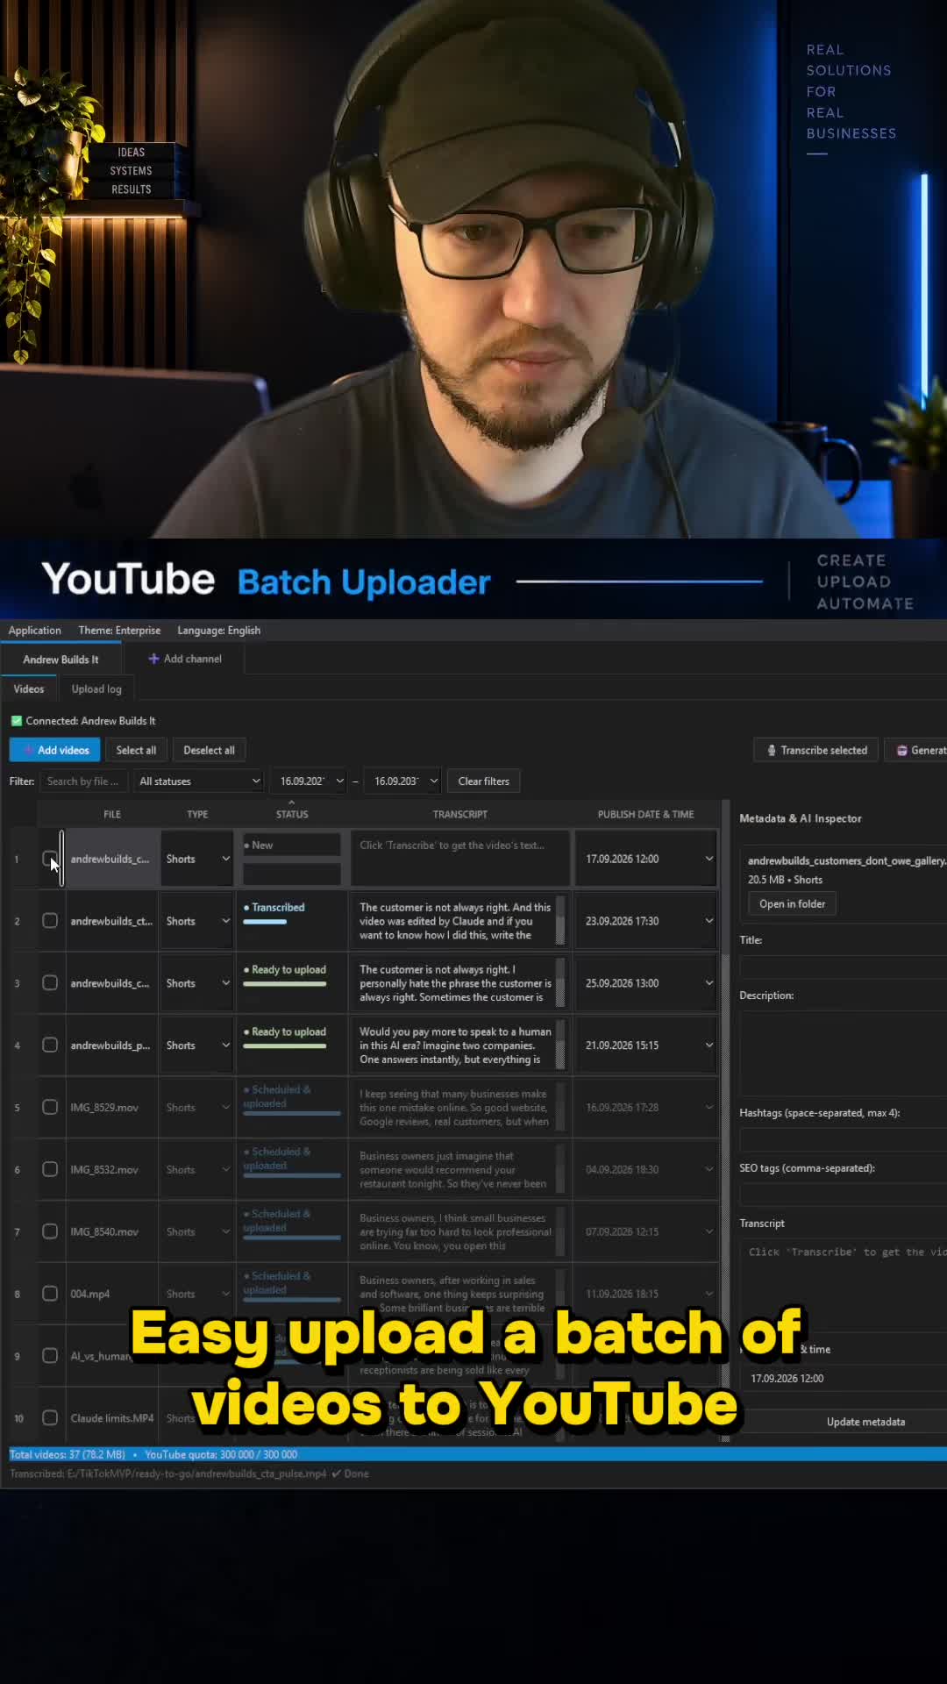Open the publish date dropdown 17.09.2026 12:00 in row 1
Viewport: 947px width, 1684px height.
(647, 859)
